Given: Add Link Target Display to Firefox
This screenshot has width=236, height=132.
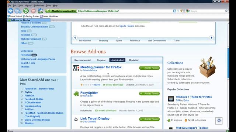Looking at the screenshot, I should (149, 119).
